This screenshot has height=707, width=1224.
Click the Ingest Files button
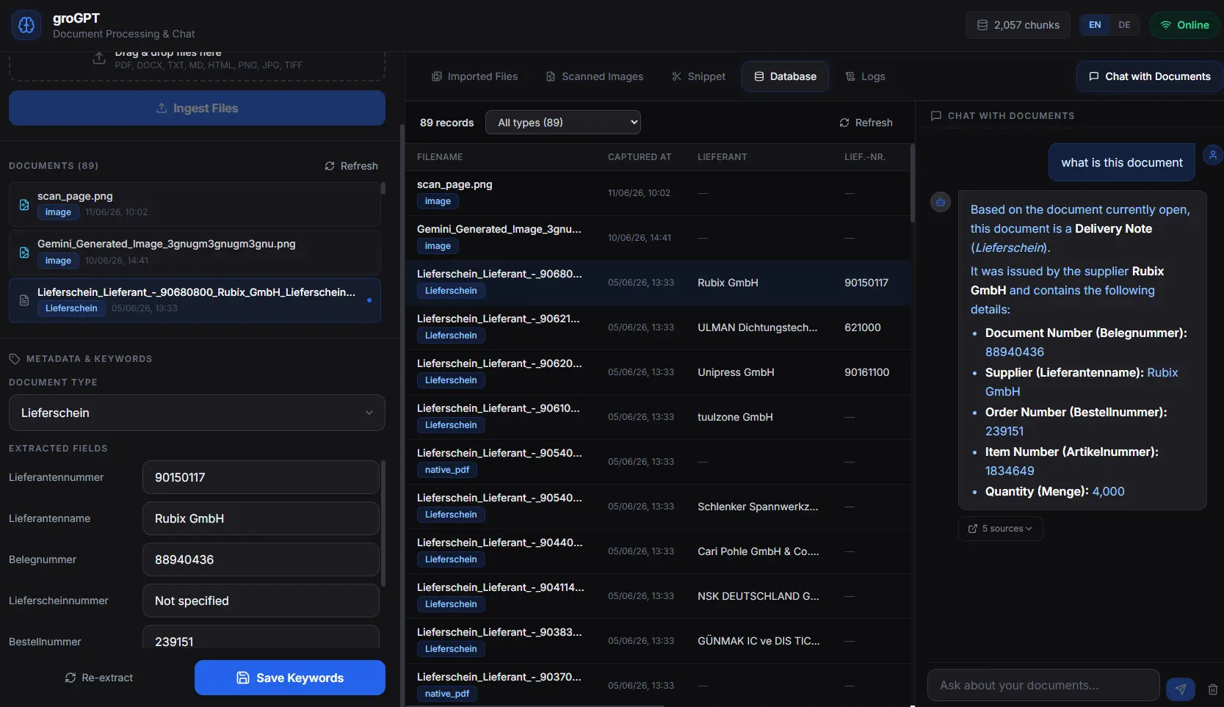[197, 108]
